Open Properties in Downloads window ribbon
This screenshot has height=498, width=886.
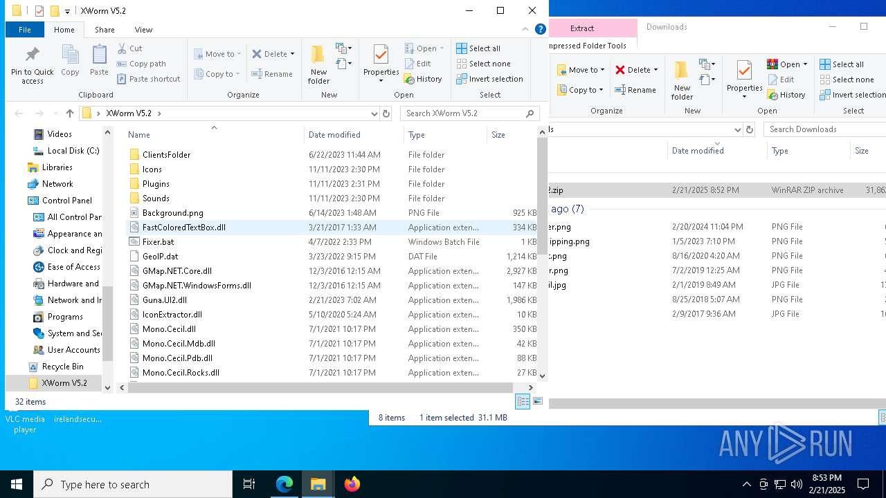(x=744, y=80)
